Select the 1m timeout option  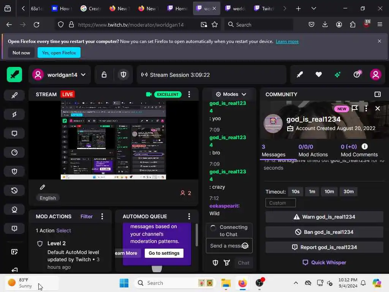tap(312, 192)
